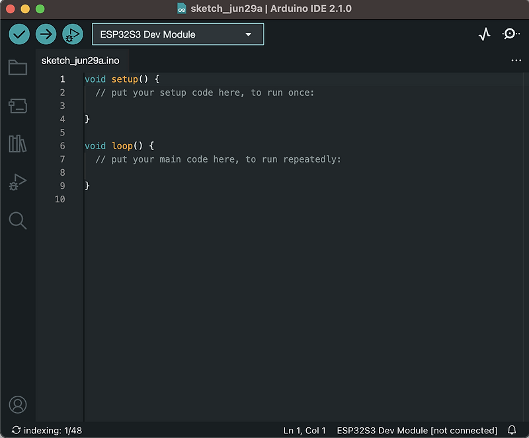Open the Serial Plotter
Viewport: 529px width, 438px height.
485,33
